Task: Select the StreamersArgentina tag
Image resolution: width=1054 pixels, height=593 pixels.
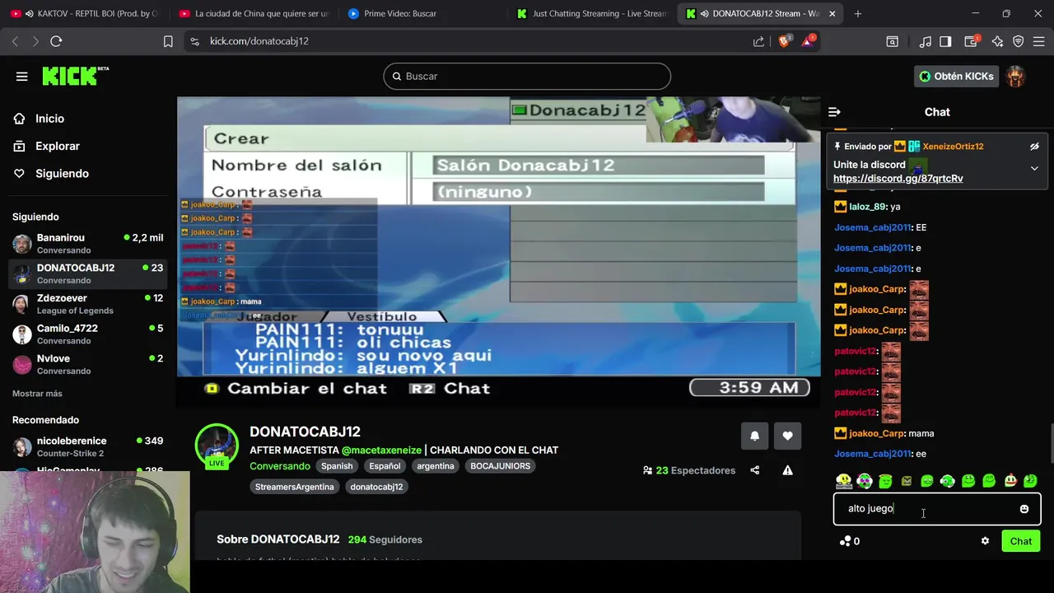Action: click(294, 487)
